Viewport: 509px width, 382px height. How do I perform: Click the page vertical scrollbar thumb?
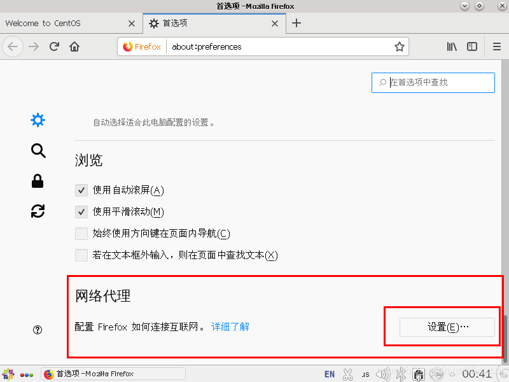click(506, 338)
